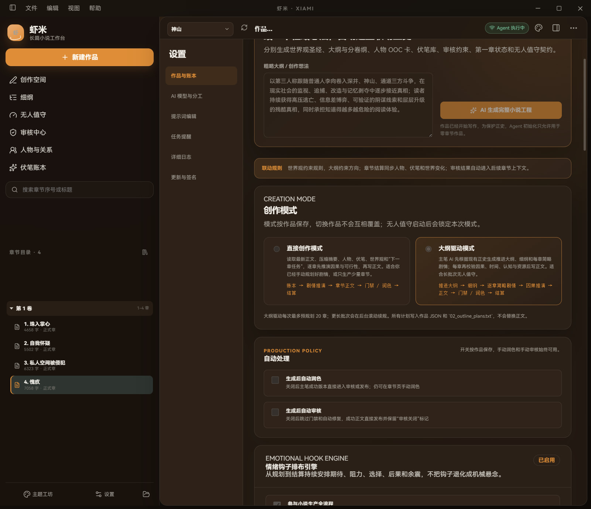Open the 细纲 outline list icon
The image size is (591, 509).
(13, 97)
